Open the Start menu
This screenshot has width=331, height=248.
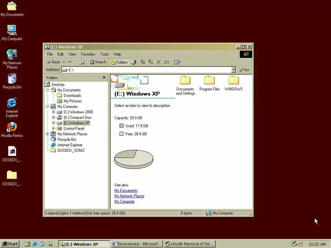click(10, 244)
